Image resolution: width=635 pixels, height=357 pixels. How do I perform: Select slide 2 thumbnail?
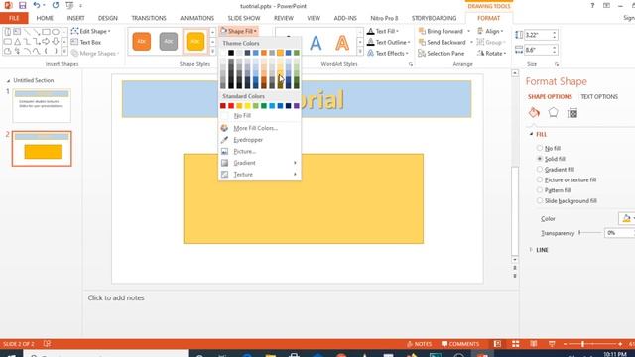click(42, 148)
